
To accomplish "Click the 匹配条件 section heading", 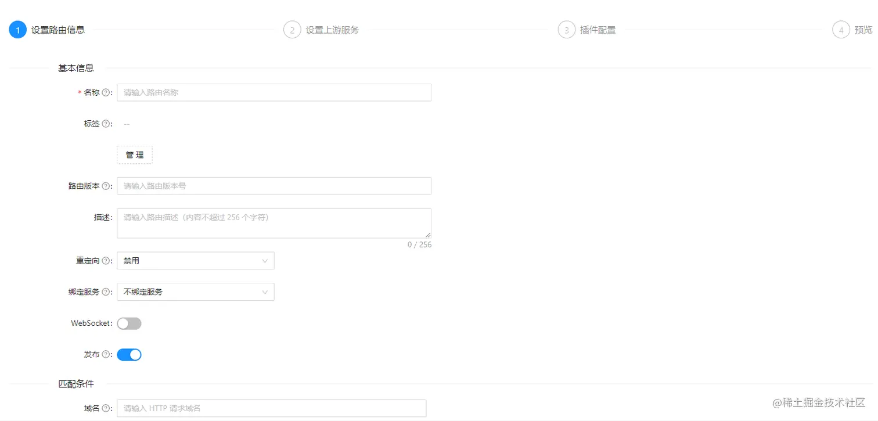I will click(x=76, y=384).
